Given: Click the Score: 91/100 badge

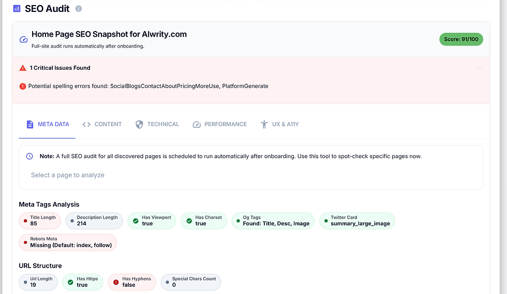Looking at the screenshot, I should (x=461, y=39).
